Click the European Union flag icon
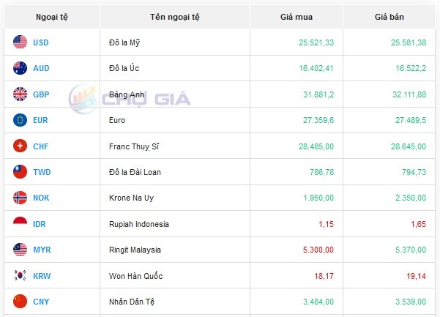Screen dimensions: 440x317 (x=20, y=120)
